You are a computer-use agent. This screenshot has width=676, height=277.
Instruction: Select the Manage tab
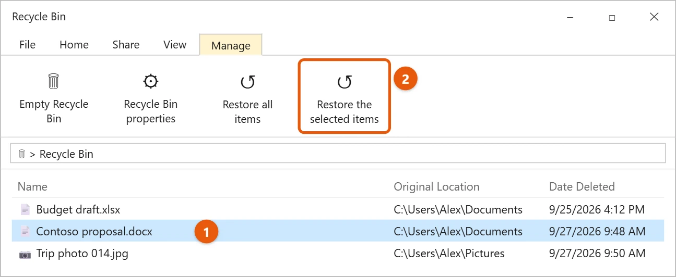(x=231, y=45)
